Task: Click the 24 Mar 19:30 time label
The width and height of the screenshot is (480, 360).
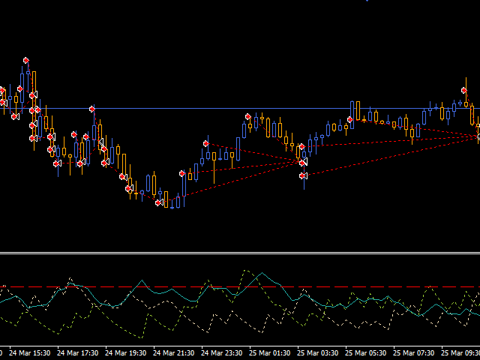Action: [128, 352]
